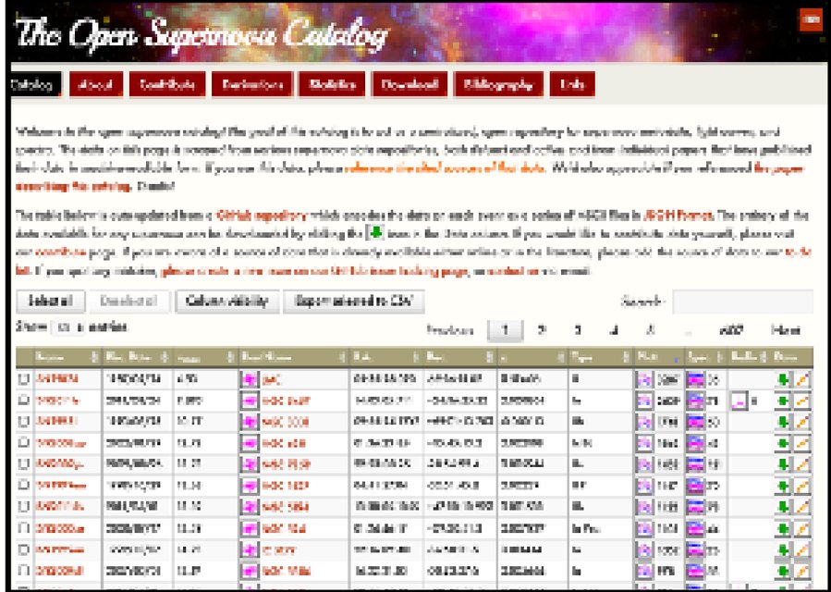Go to the Next results page
The width and height of the screenshot is (831, 592).
click(785, 330)
